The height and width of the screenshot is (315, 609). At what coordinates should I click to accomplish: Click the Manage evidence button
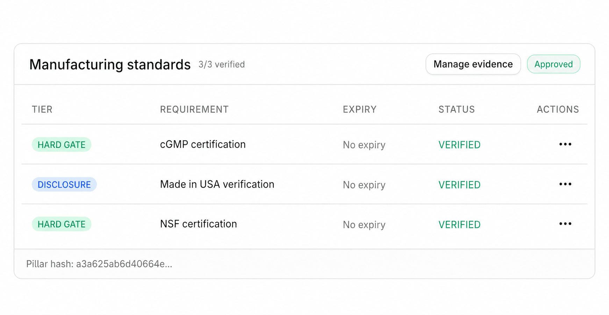473,64
